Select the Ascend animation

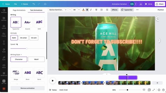[27, 22]
